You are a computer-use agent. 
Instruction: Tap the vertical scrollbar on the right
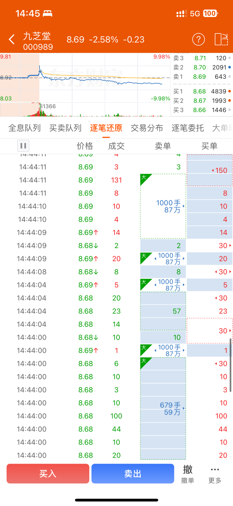pyautogui.click(x=231, y=365)
